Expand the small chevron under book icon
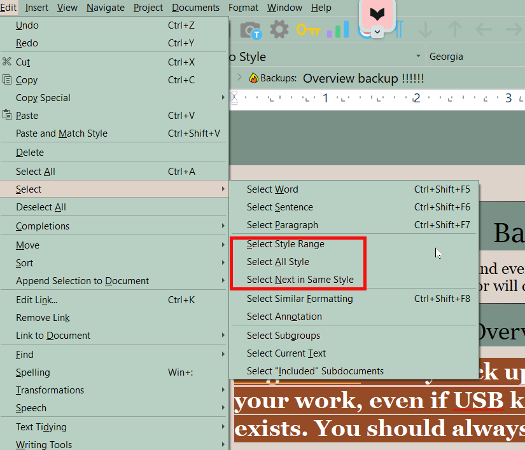Viewport: 525px width, 450px height. [x=377, y=32]
